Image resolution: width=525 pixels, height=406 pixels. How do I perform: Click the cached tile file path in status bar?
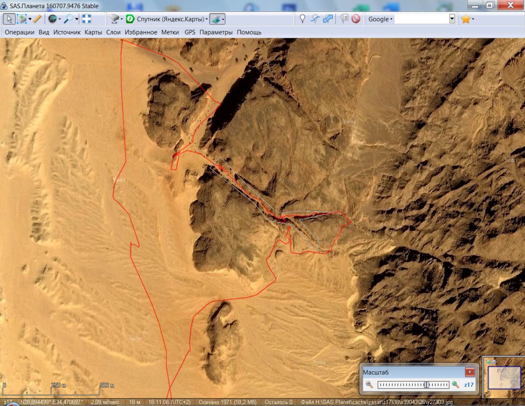377,402
